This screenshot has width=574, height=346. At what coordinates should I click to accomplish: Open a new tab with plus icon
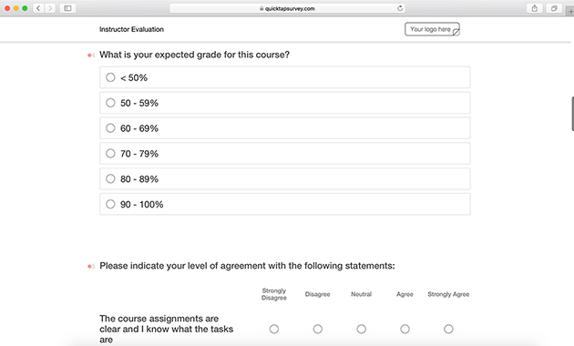click(570, 11)
